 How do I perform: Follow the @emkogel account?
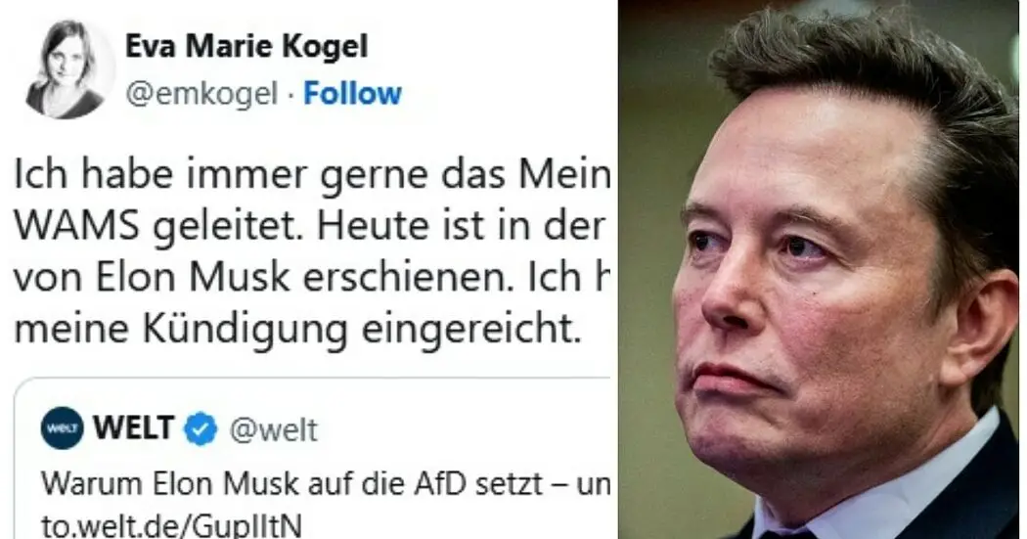pos(352,94)
